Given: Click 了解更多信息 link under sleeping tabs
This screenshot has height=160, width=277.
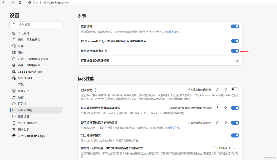Looking at the screenshot, I should pos(172,128).
